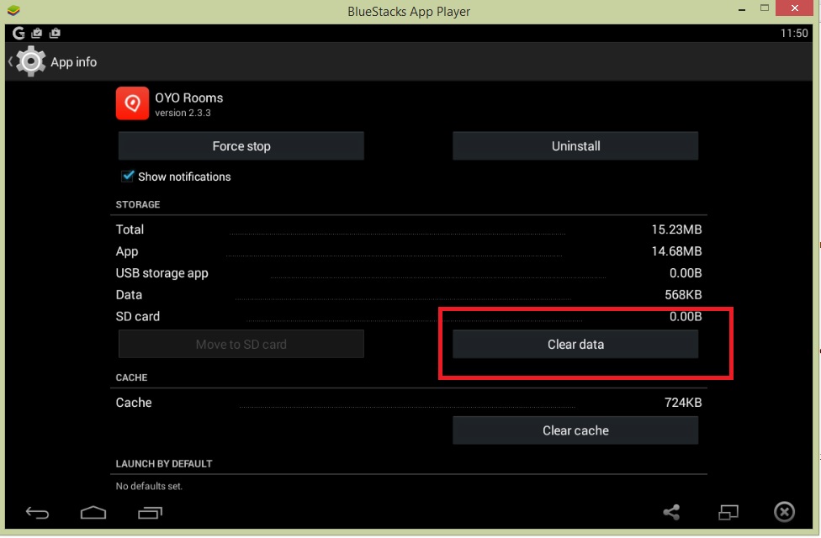The width and height of the screenshot is (821, 538).
Task: Click the Clear cache button
Action: coord(575,430)
